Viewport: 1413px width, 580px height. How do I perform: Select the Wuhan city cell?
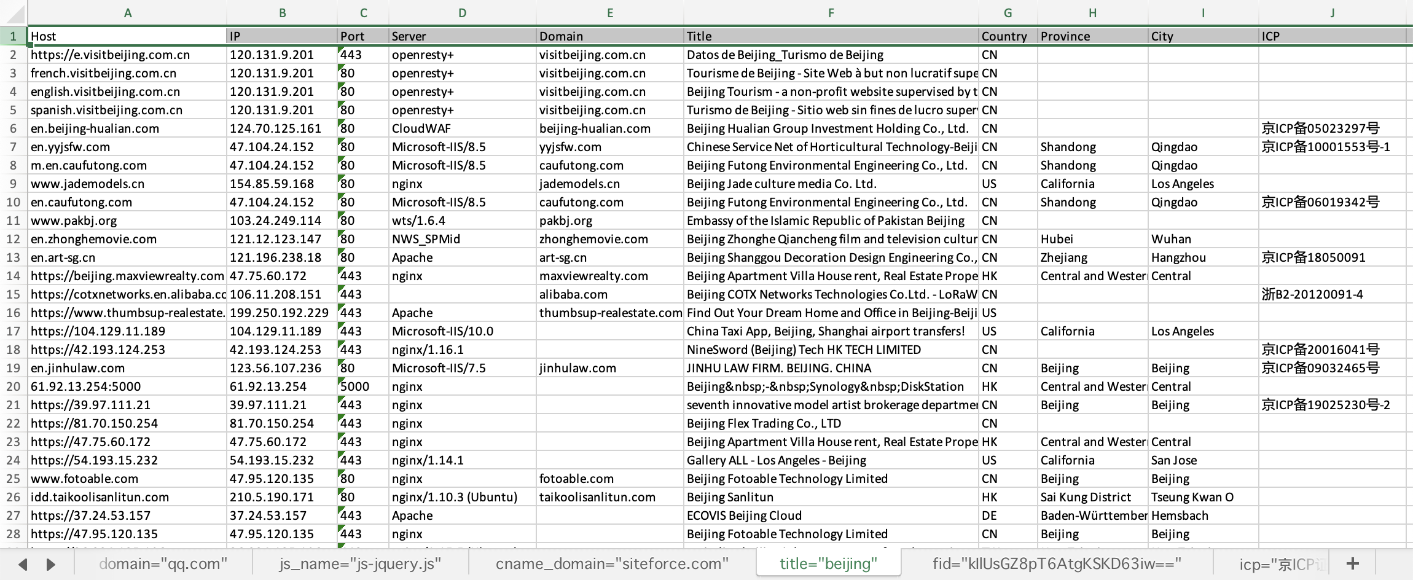pyautogui.click(x=1204, y=239)
